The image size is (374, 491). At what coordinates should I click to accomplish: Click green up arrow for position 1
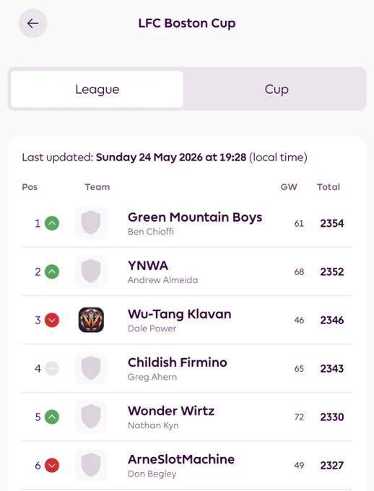click(x=52, y=223)
